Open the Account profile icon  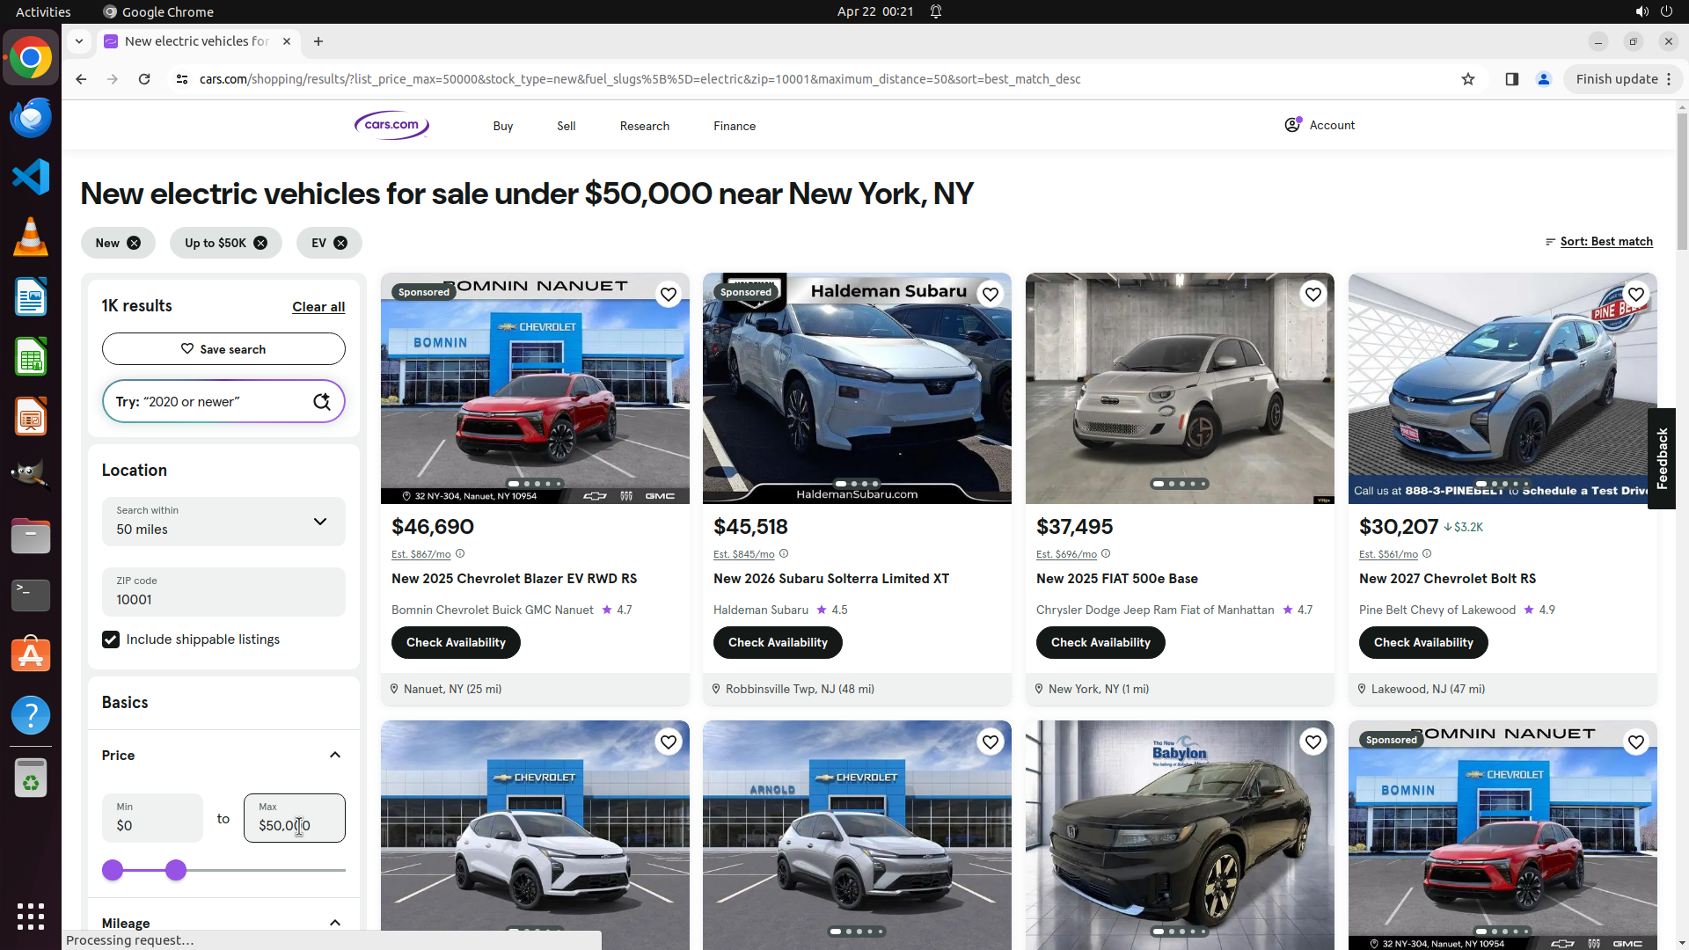click(x=1292, y=125)
